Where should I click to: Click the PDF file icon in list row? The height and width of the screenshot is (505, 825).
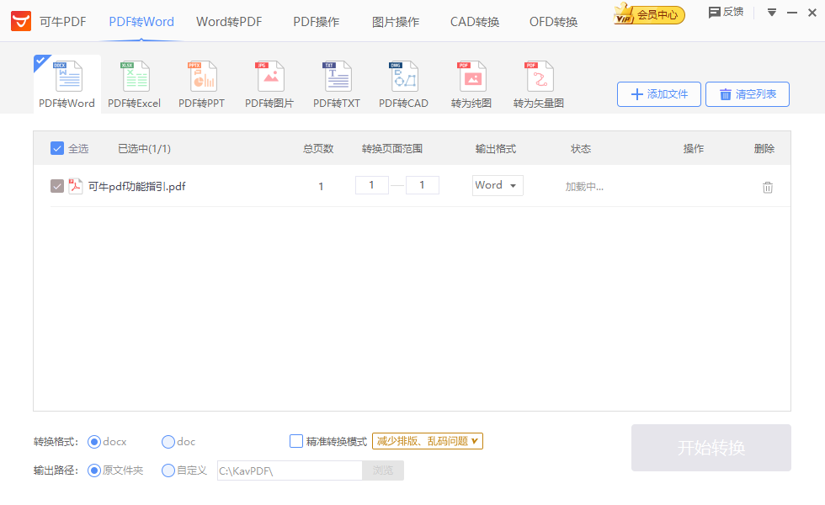[x=76, y=186]
